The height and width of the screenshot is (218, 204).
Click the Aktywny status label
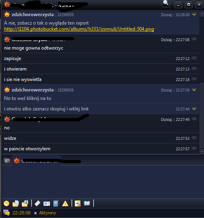pyautogui.click(x=48, y=213)
